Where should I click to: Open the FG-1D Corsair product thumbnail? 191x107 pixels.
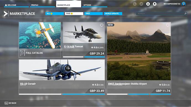point(62,70)
